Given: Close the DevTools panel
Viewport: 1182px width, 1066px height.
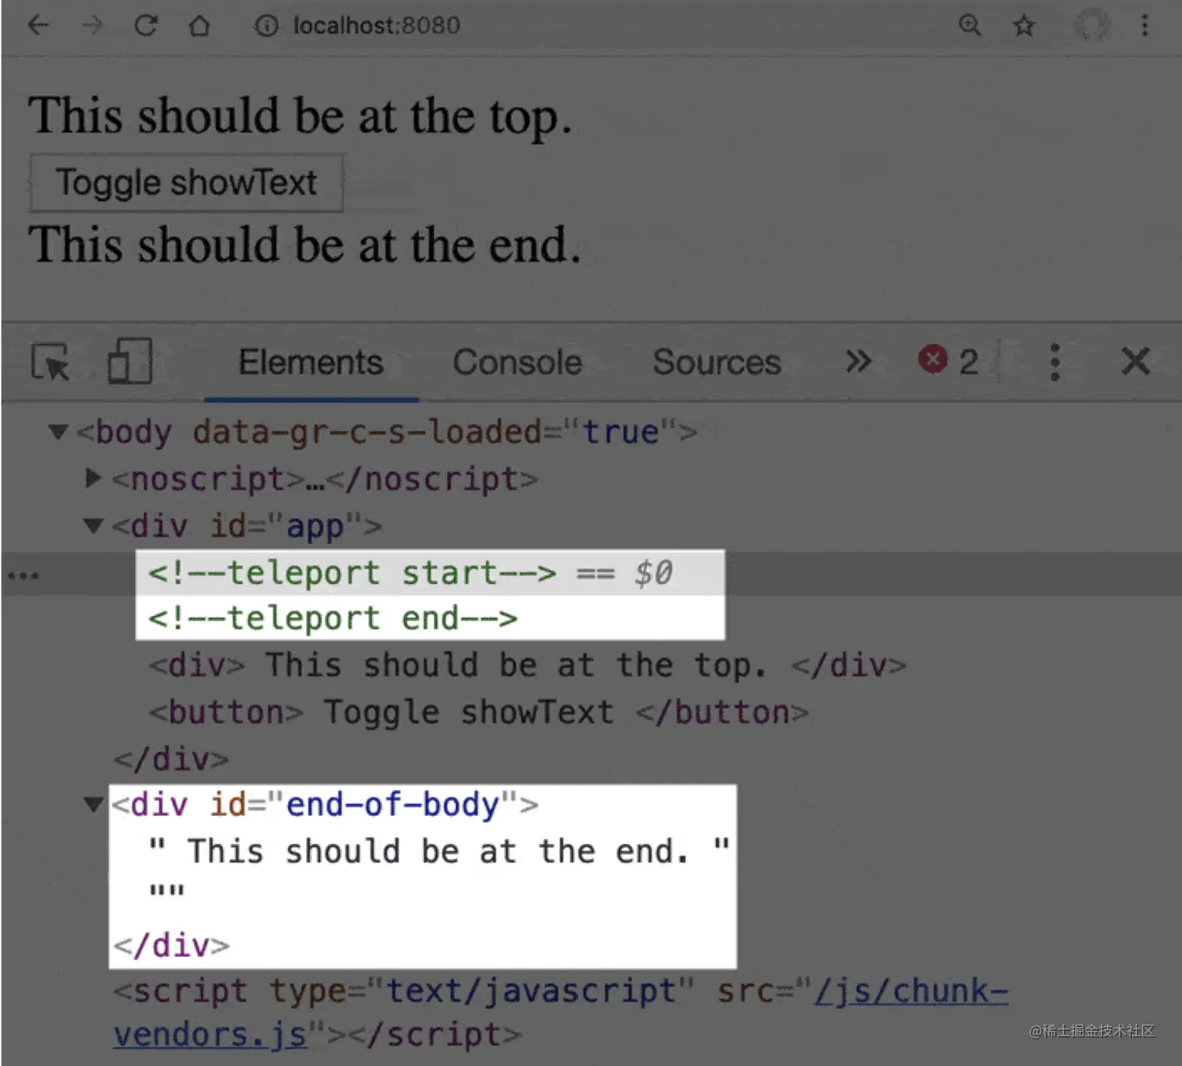Looking at the screenshot, I should point(1135,362).
